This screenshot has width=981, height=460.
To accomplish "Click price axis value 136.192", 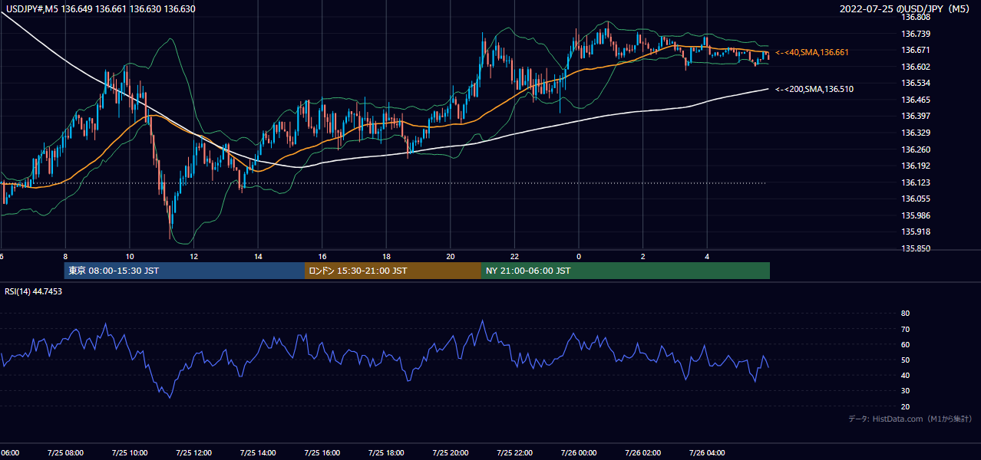I will [x=917, y=166].
